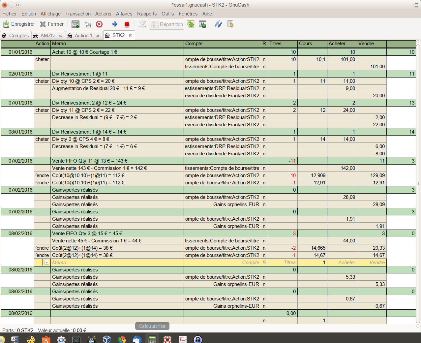Open reconcile using the hand icon

tap(230, 24)
